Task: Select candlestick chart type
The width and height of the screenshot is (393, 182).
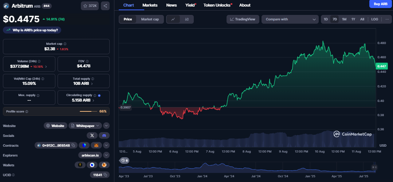Action: point(187,19)
